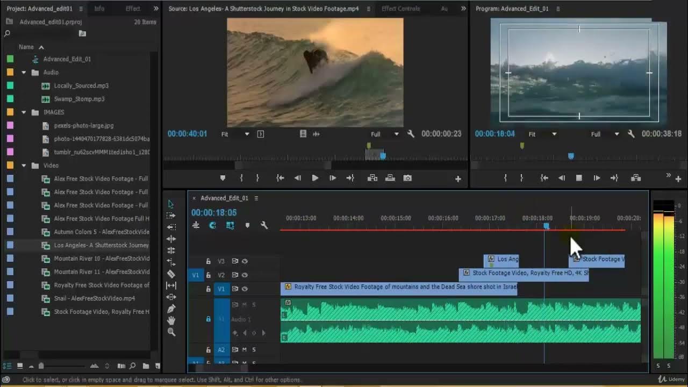
Task: Open the Find search icon in Project panel
Action: (132, 366)
